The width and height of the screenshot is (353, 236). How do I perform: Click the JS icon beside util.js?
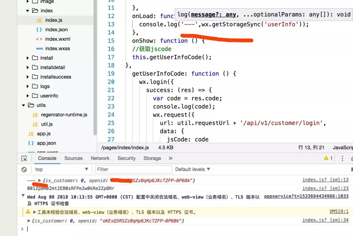click(x=35, y=124)
